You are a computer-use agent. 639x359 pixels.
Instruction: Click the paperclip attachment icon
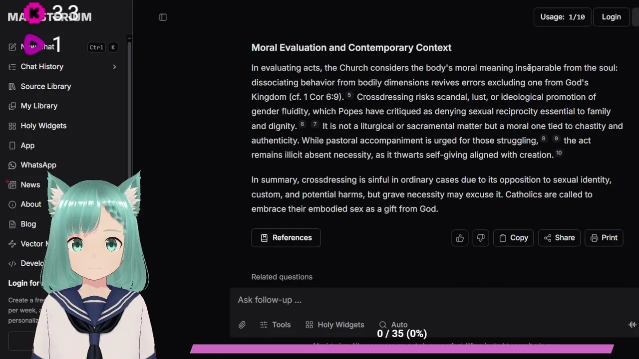click(x=242, y=325)
